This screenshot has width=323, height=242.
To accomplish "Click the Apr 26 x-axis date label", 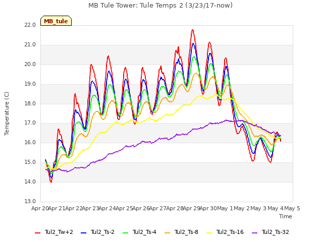I will [x=141, y=208].
